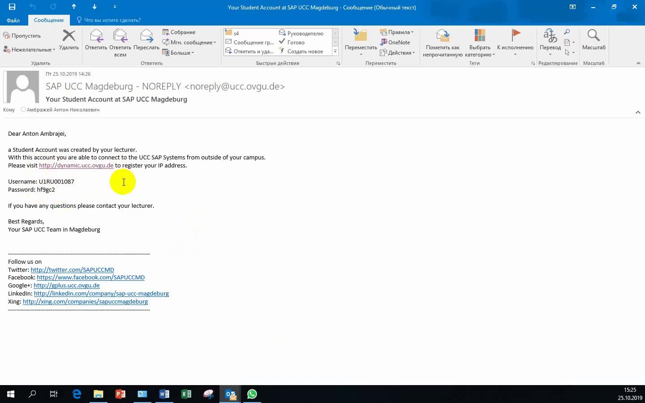The width and height of the screenshot is (645, 403).
Task: Open the Файл tab
Action: tap(13, 20)
